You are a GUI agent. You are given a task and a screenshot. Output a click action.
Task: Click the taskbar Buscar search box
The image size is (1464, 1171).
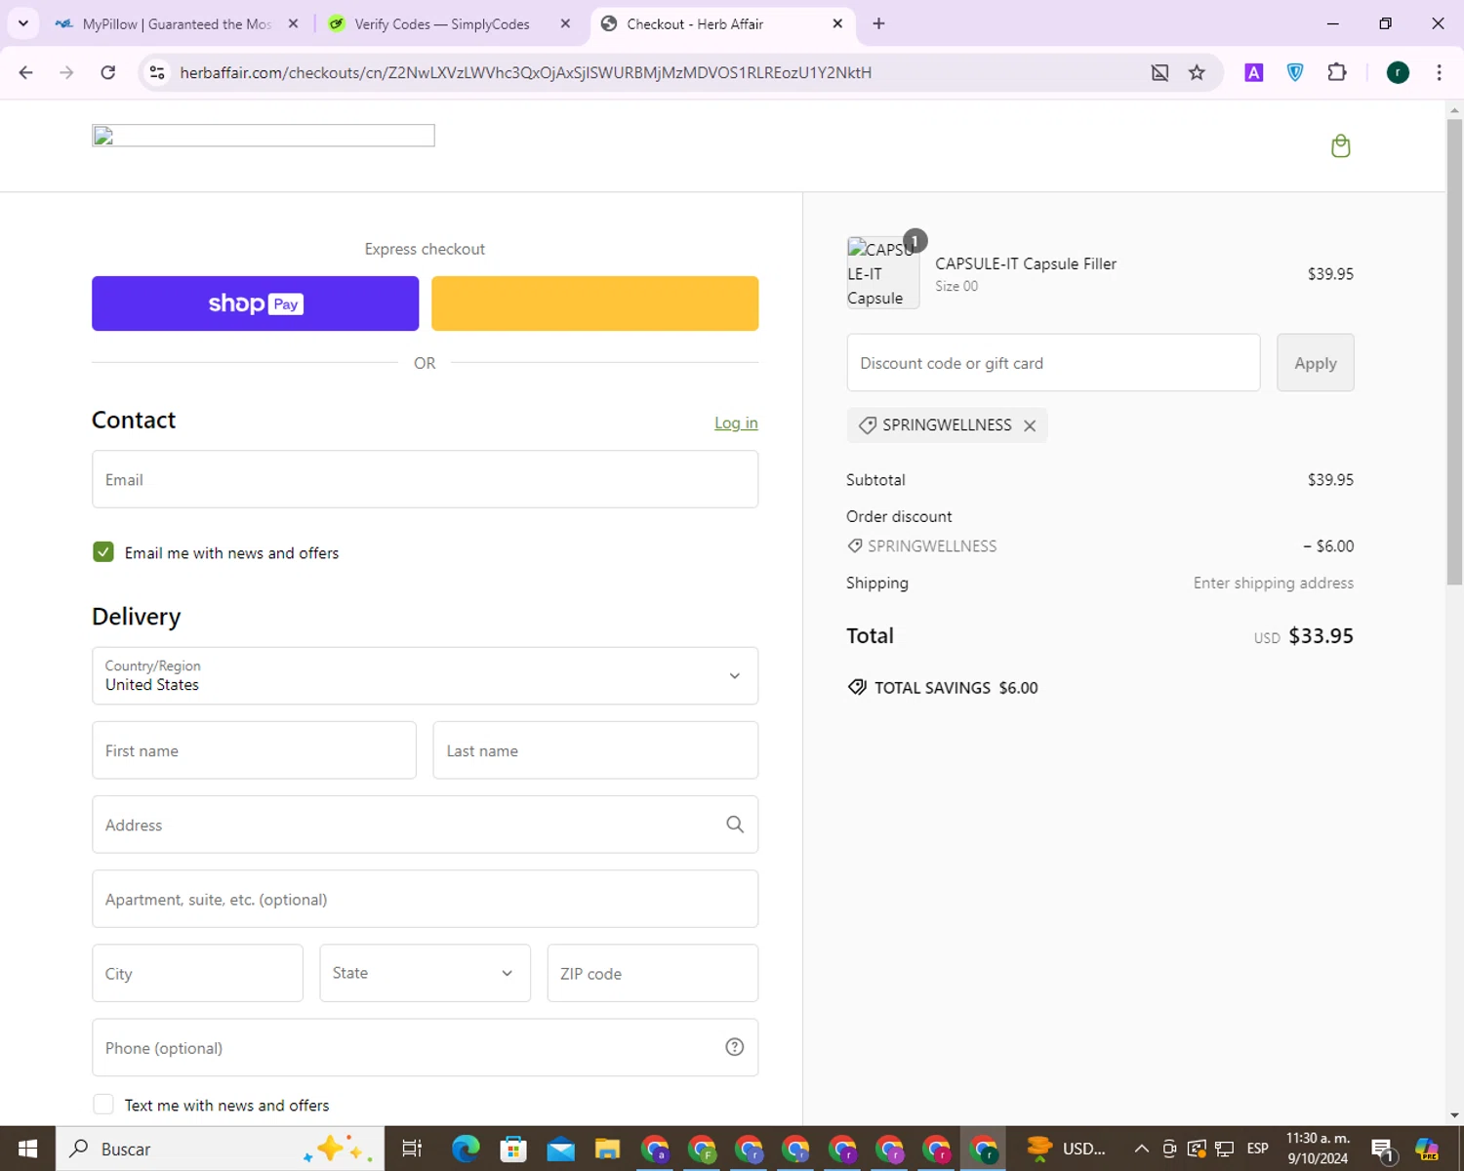[x=220, y=1149]
